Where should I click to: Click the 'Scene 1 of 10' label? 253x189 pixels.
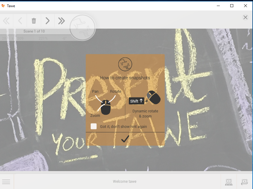click(34, 31)
